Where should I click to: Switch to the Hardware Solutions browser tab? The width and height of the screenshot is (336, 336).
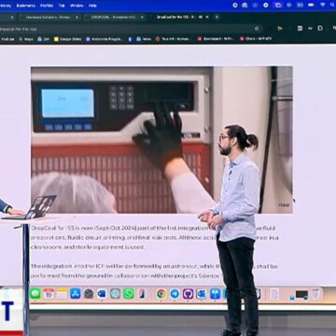click(x=49, y=17)
